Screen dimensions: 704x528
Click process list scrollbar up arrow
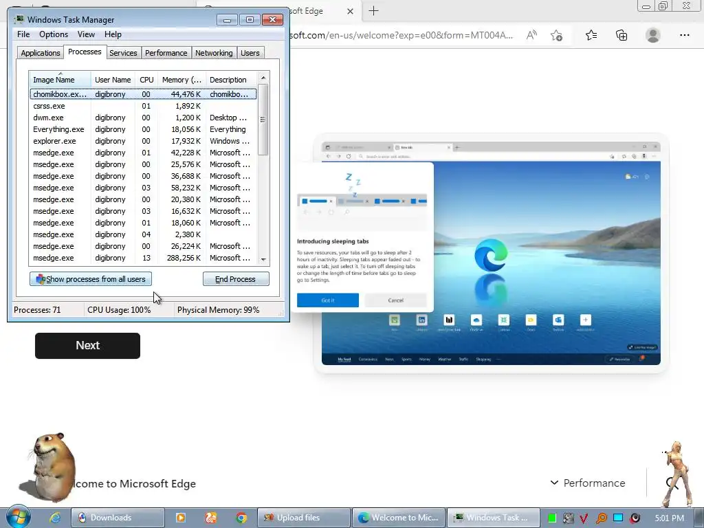pyautogui.click(x=263, y=78)
